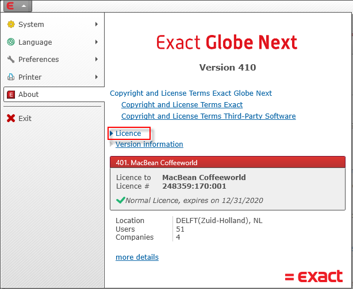Click the Exact logo at bottom right
Screen dimensions: 353x289
[x=314, y=276]
